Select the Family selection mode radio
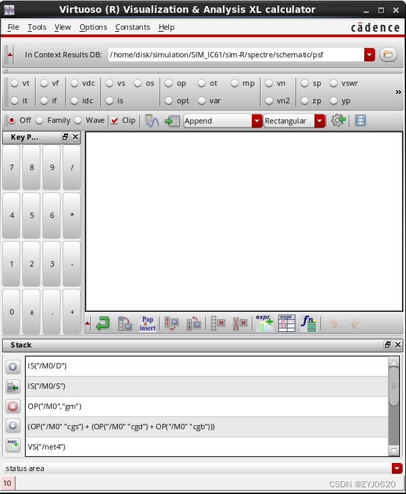 click(39, 120)
